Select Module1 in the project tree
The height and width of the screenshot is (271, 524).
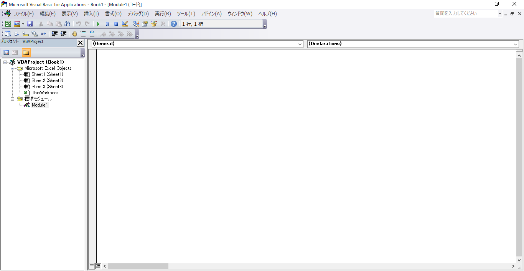tap(40, 105)
